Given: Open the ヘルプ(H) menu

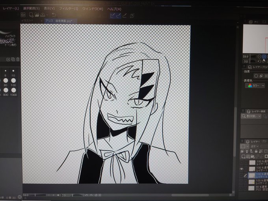Looking at the screenshot, I should click(114, 9).
